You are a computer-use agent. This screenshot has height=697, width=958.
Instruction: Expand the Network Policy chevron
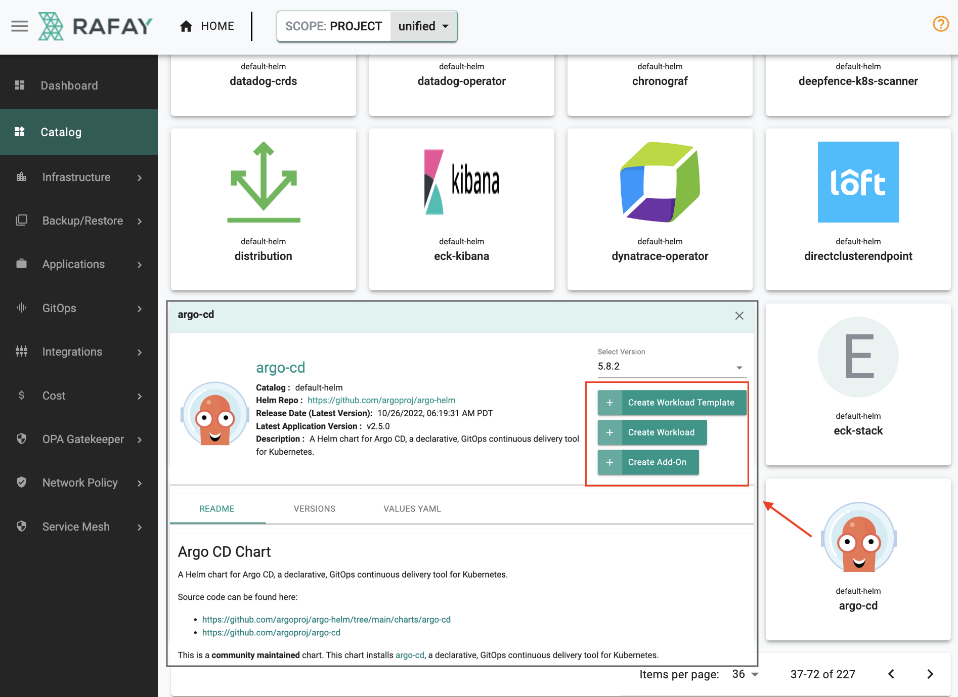(140, 483)
